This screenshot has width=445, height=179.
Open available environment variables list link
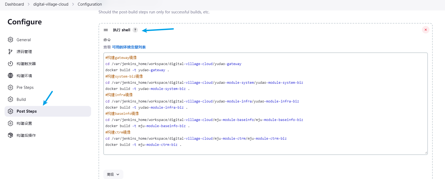[129, 47]
